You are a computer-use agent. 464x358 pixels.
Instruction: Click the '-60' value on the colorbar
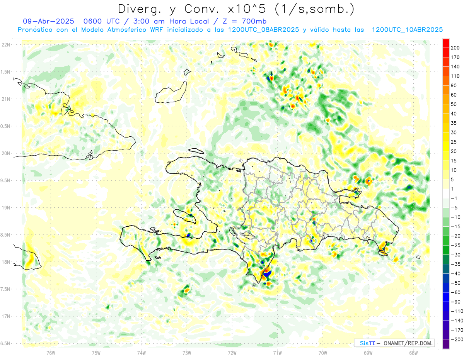pyautogui.click(x=456, y=292)
